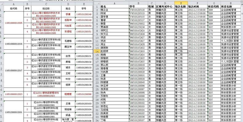Click student ID 1165101200136
The width and height of the screenshot is (243, 122).
(84, 85)
